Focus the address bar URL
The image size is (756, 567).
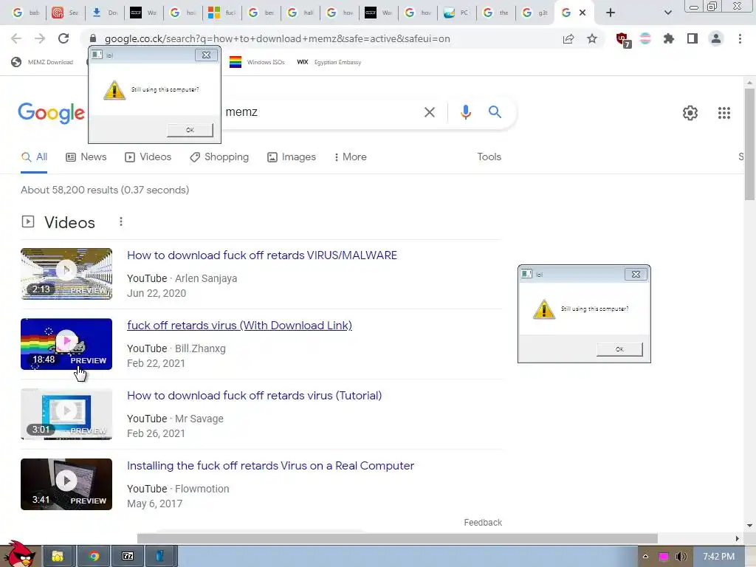(x=278, y=38)
